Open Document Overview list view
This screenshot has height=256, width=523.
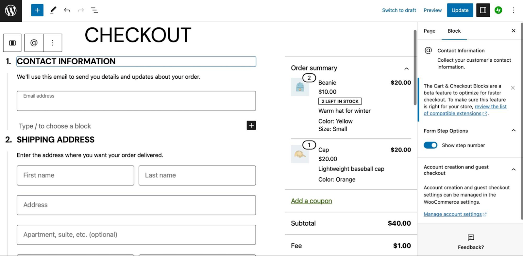point(94,10)
